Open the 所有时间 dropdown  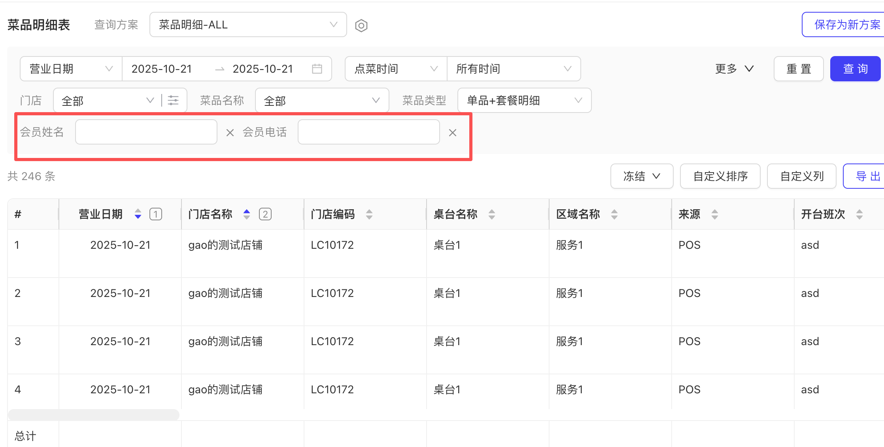[x=513, y=69]
